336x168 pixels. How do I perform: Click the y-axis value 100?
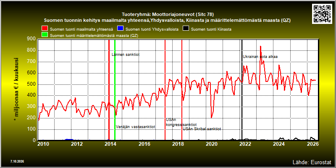(x=31, y=129)
